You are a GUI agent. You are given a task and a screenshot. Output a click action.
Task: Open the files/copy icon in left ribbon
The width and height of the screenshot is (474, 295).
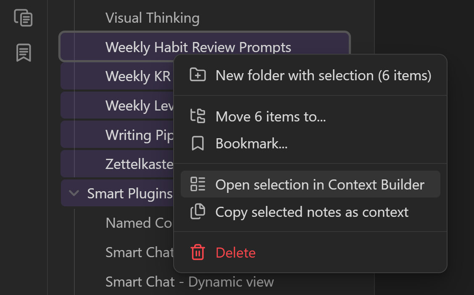click(x=24, y=18)
